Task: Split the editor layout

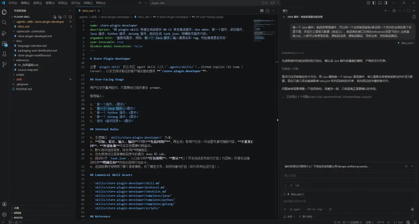Action: 267,11
